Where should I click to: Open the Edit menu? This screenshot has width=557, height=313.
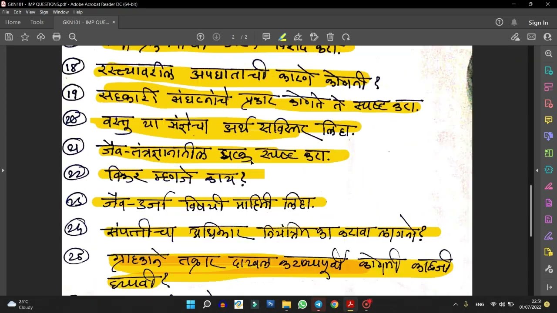(x=17, y=12)
